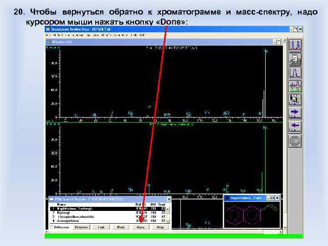Screen dimensions: 328x246
Task: Click the 154 peak in the upper spectrum
Action: pos(266,84)
